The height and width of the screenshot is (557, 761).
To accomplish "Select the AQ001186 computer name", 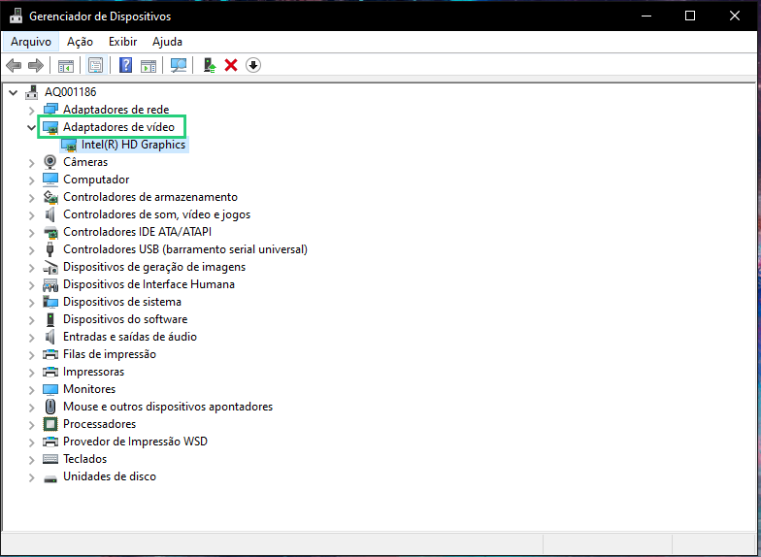I will pyautogui.click(x=70, y=91).
